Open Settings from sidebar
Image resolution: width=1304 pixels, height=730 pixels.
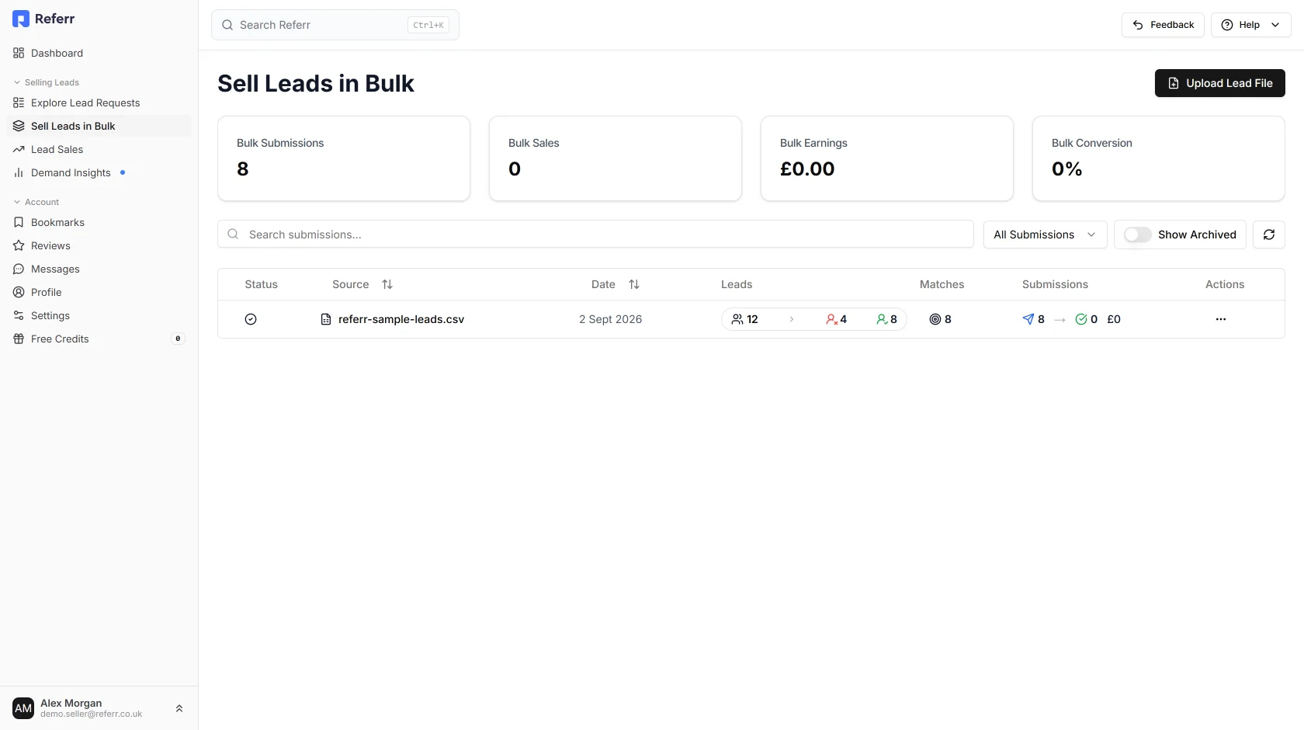coord(99,315)
